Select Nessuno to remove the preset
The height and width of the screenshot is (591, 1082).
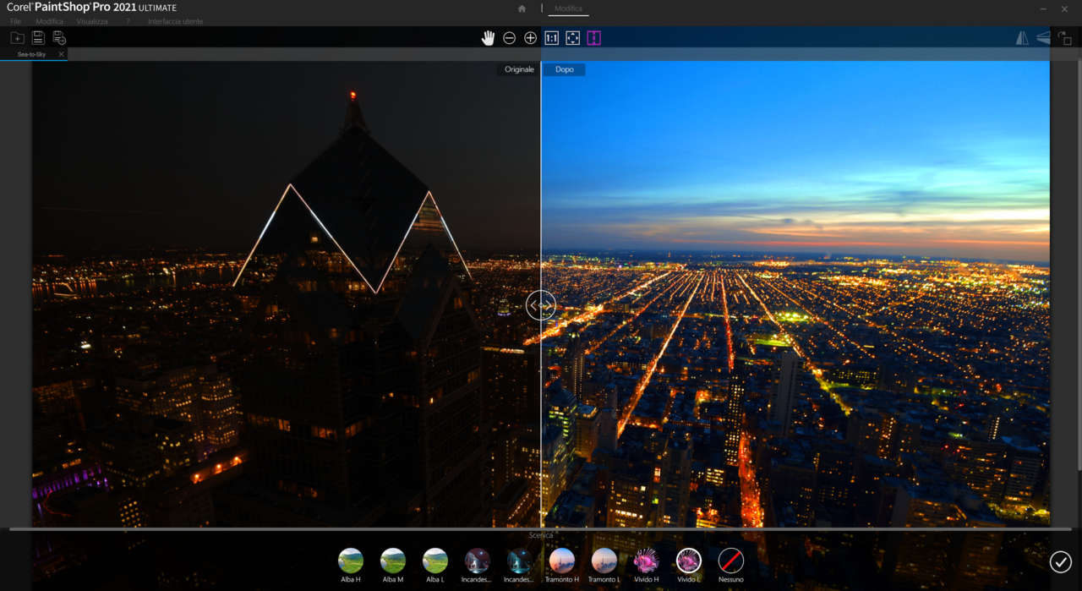[x=731, y=561]
